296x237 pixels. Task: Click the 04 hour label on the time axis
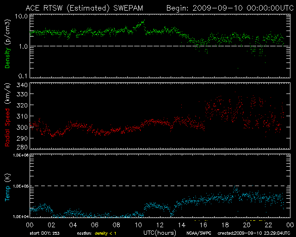tap(73, 225)
